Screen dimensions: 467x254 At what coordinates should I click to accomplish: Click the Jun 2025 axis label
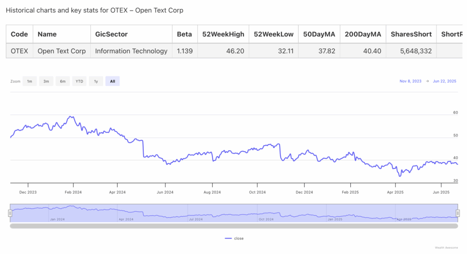pos(441,192)
